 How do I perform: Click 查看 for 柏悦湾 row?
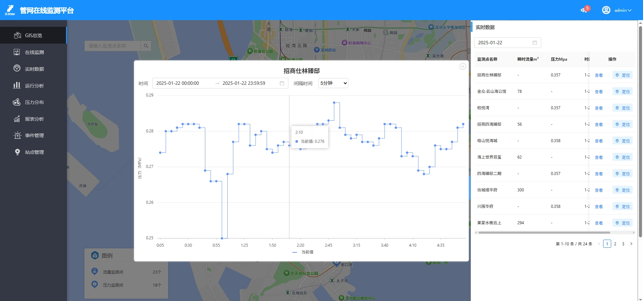(x=599, y=108)
